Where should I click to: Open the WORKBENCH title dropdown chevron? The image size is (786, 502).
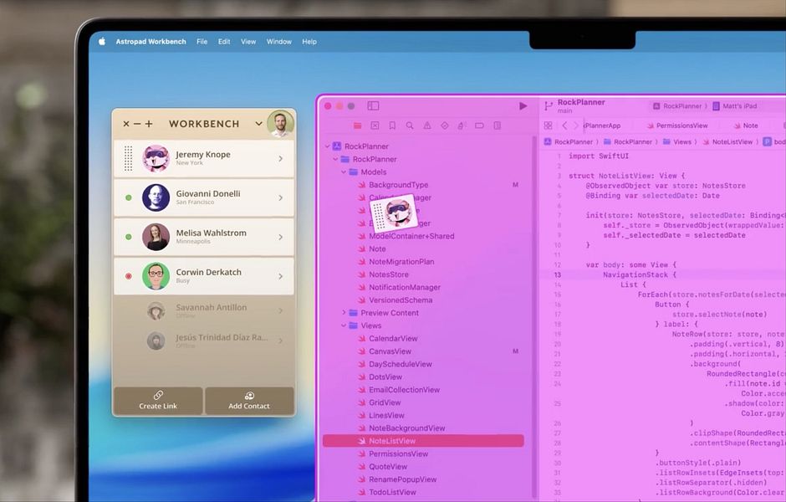tap(258, 123)
